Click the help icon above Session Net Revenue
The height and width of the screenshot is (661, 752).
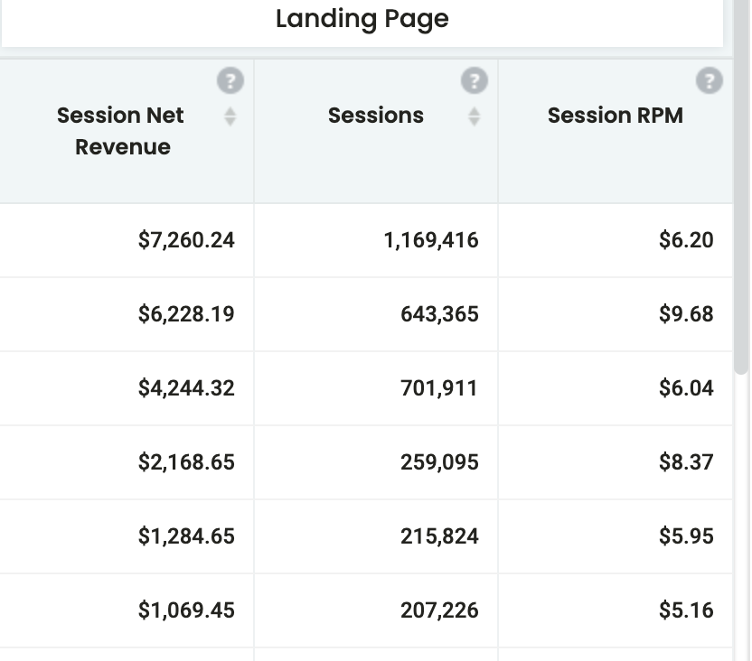click(x=230, y=79)
